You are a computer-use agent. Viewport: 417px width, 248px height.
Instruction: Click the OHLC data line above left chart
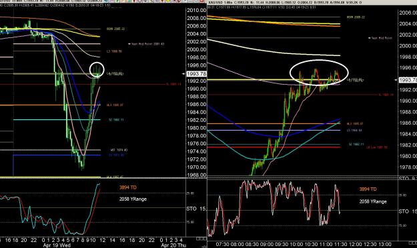tap(55, 5)
